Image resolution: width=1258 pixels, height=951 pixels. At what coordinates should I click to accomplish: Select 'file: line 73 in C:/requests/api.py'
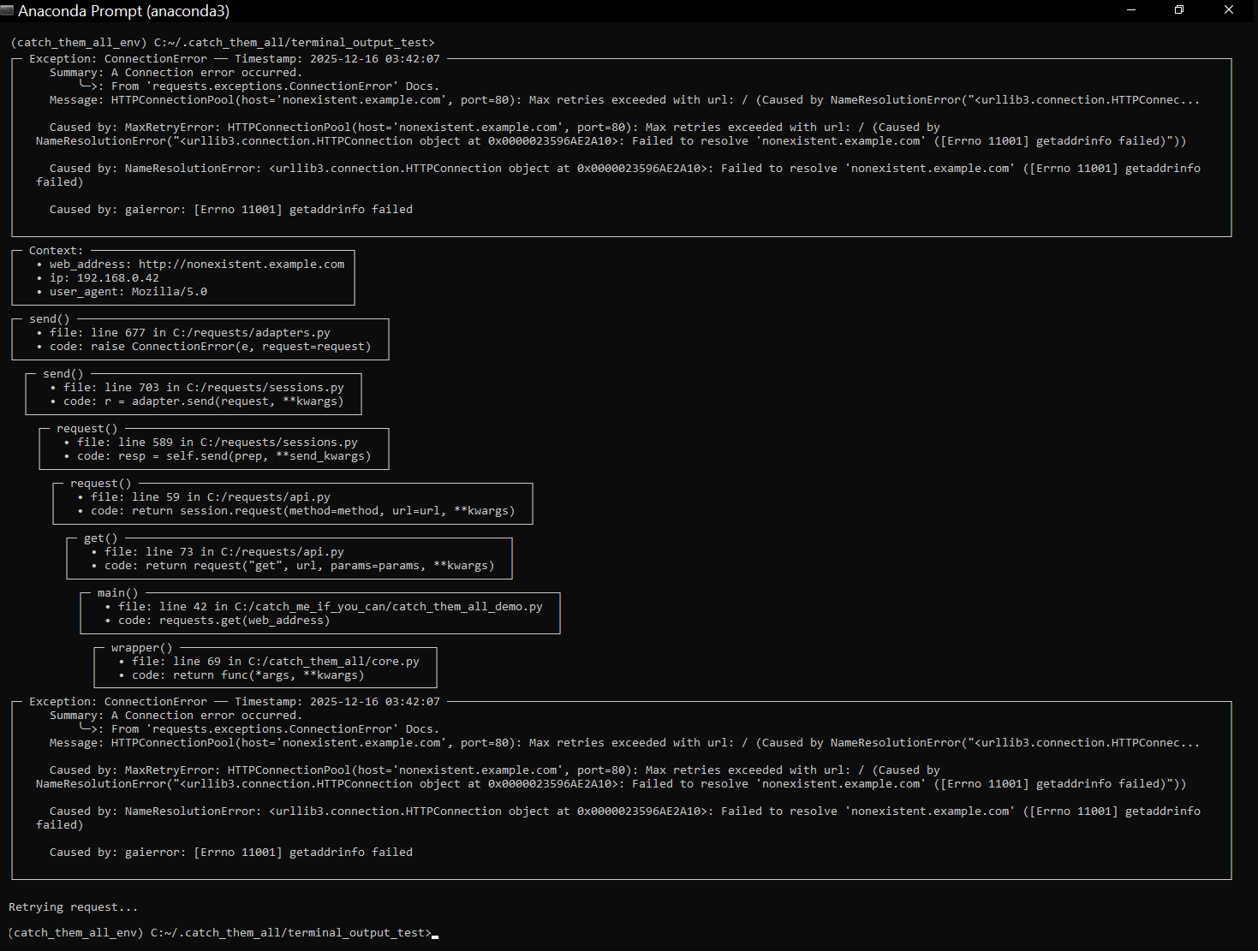tap(218, 552)
